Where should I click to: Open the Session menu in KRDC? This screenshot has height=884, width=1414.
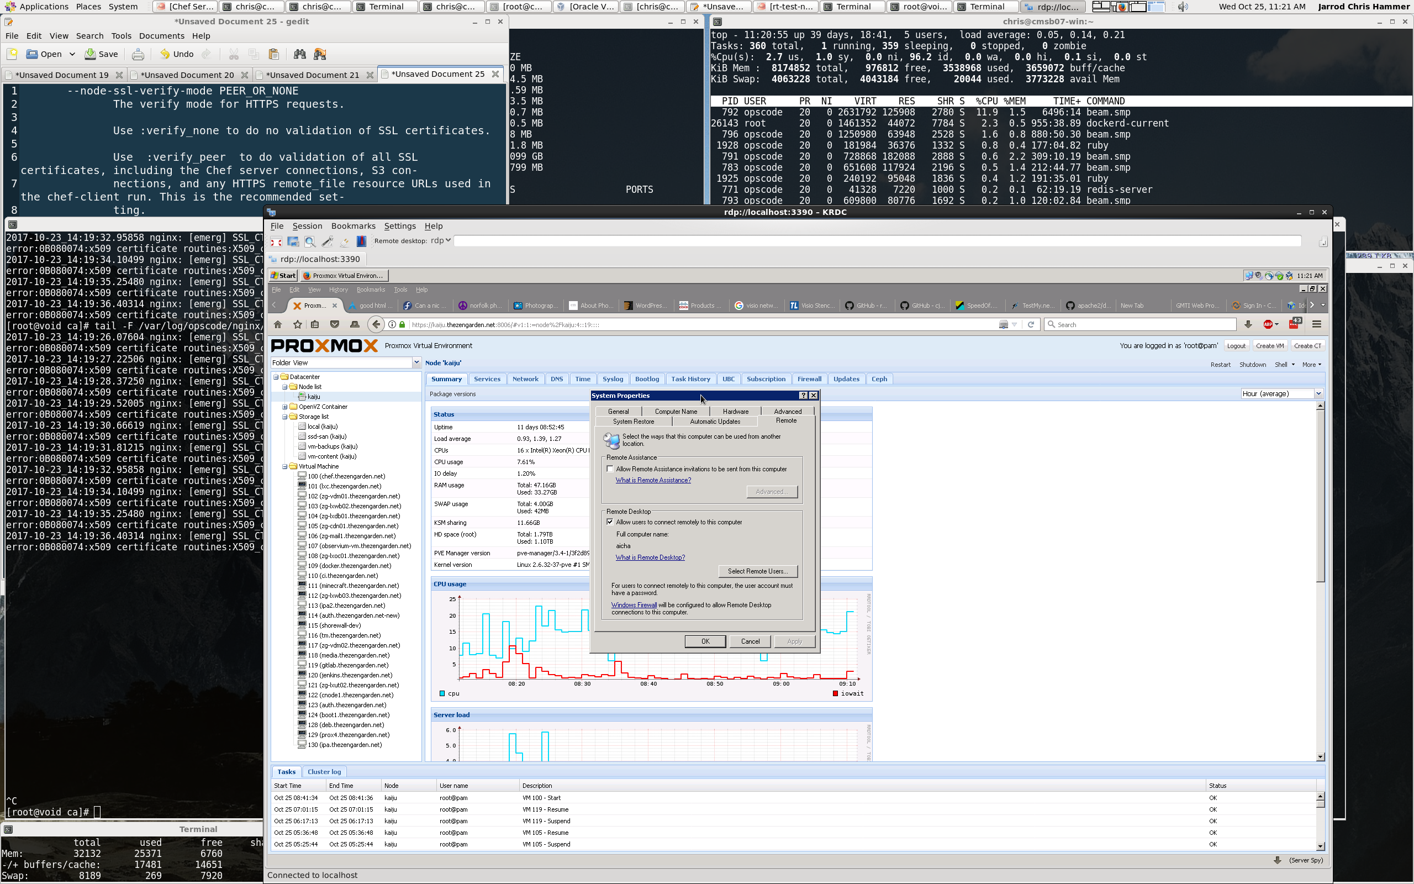pos(307,227)
